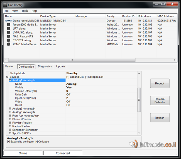Click the configuration list scroll down arrow

pos(139,133)
